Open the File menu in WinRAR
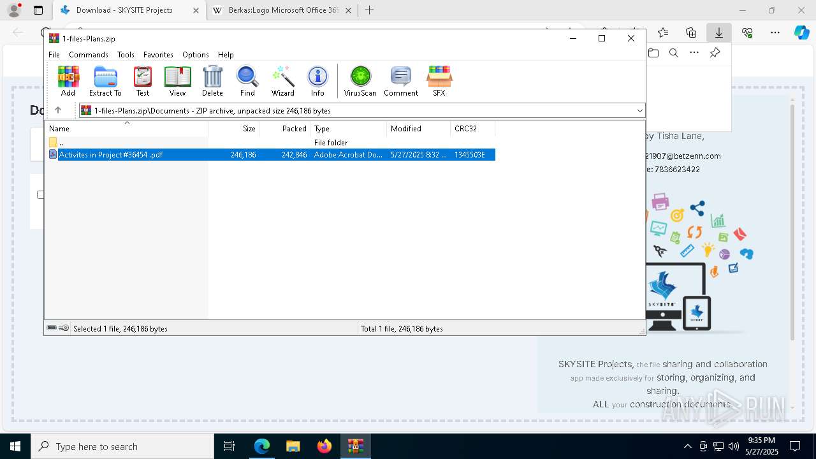Image resolution: width=816 pixels, height=459 pixels. click(54, 55)
